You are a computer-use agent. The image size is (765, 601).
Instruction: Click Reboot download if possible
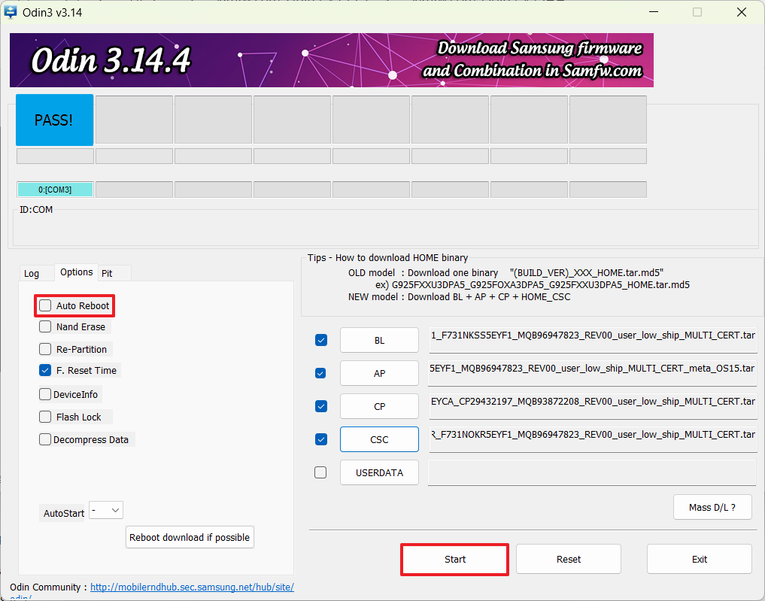click(x=190, y=537)
